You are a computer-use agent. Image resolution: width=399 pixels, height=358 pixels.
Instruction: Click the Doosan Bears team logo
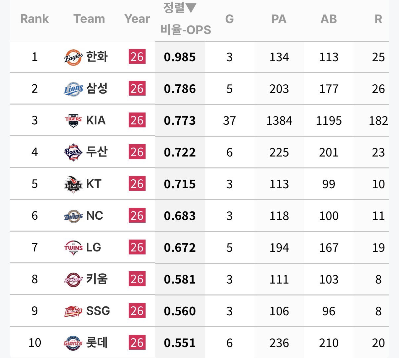click(x=73, y=152)
